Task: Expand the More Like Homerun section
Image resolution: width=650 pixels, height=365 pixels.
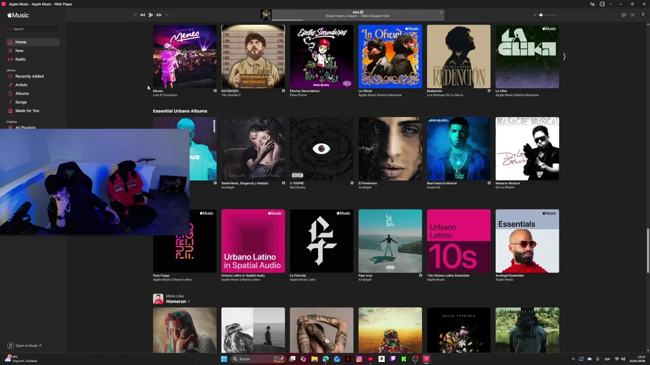Action: tap(178, 302)
